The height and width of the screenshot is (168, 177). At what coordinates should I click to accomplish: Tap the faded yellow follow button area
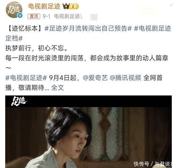click(146, 11)
